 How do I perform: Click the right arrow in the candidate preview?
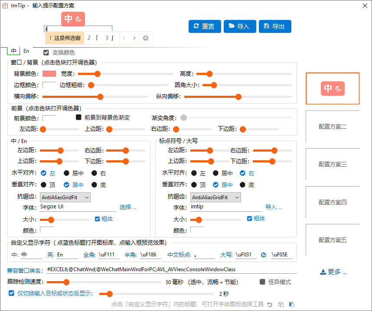(x=134, y=38)
